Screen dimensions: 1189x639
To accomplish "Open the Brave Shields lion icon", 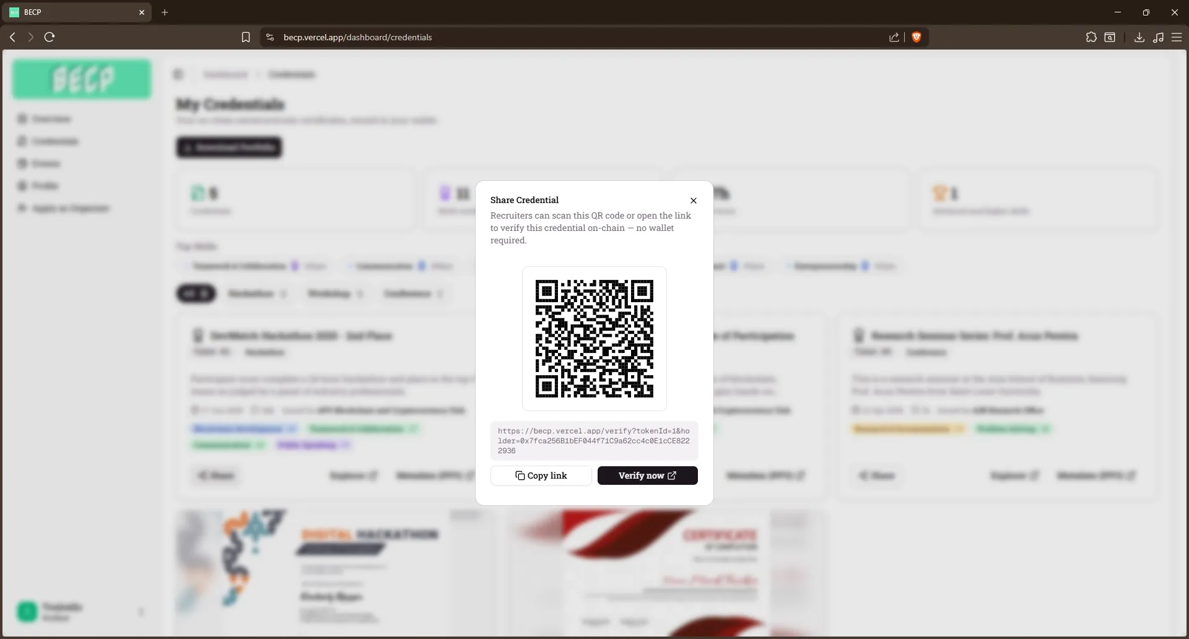I will (917, 37).
